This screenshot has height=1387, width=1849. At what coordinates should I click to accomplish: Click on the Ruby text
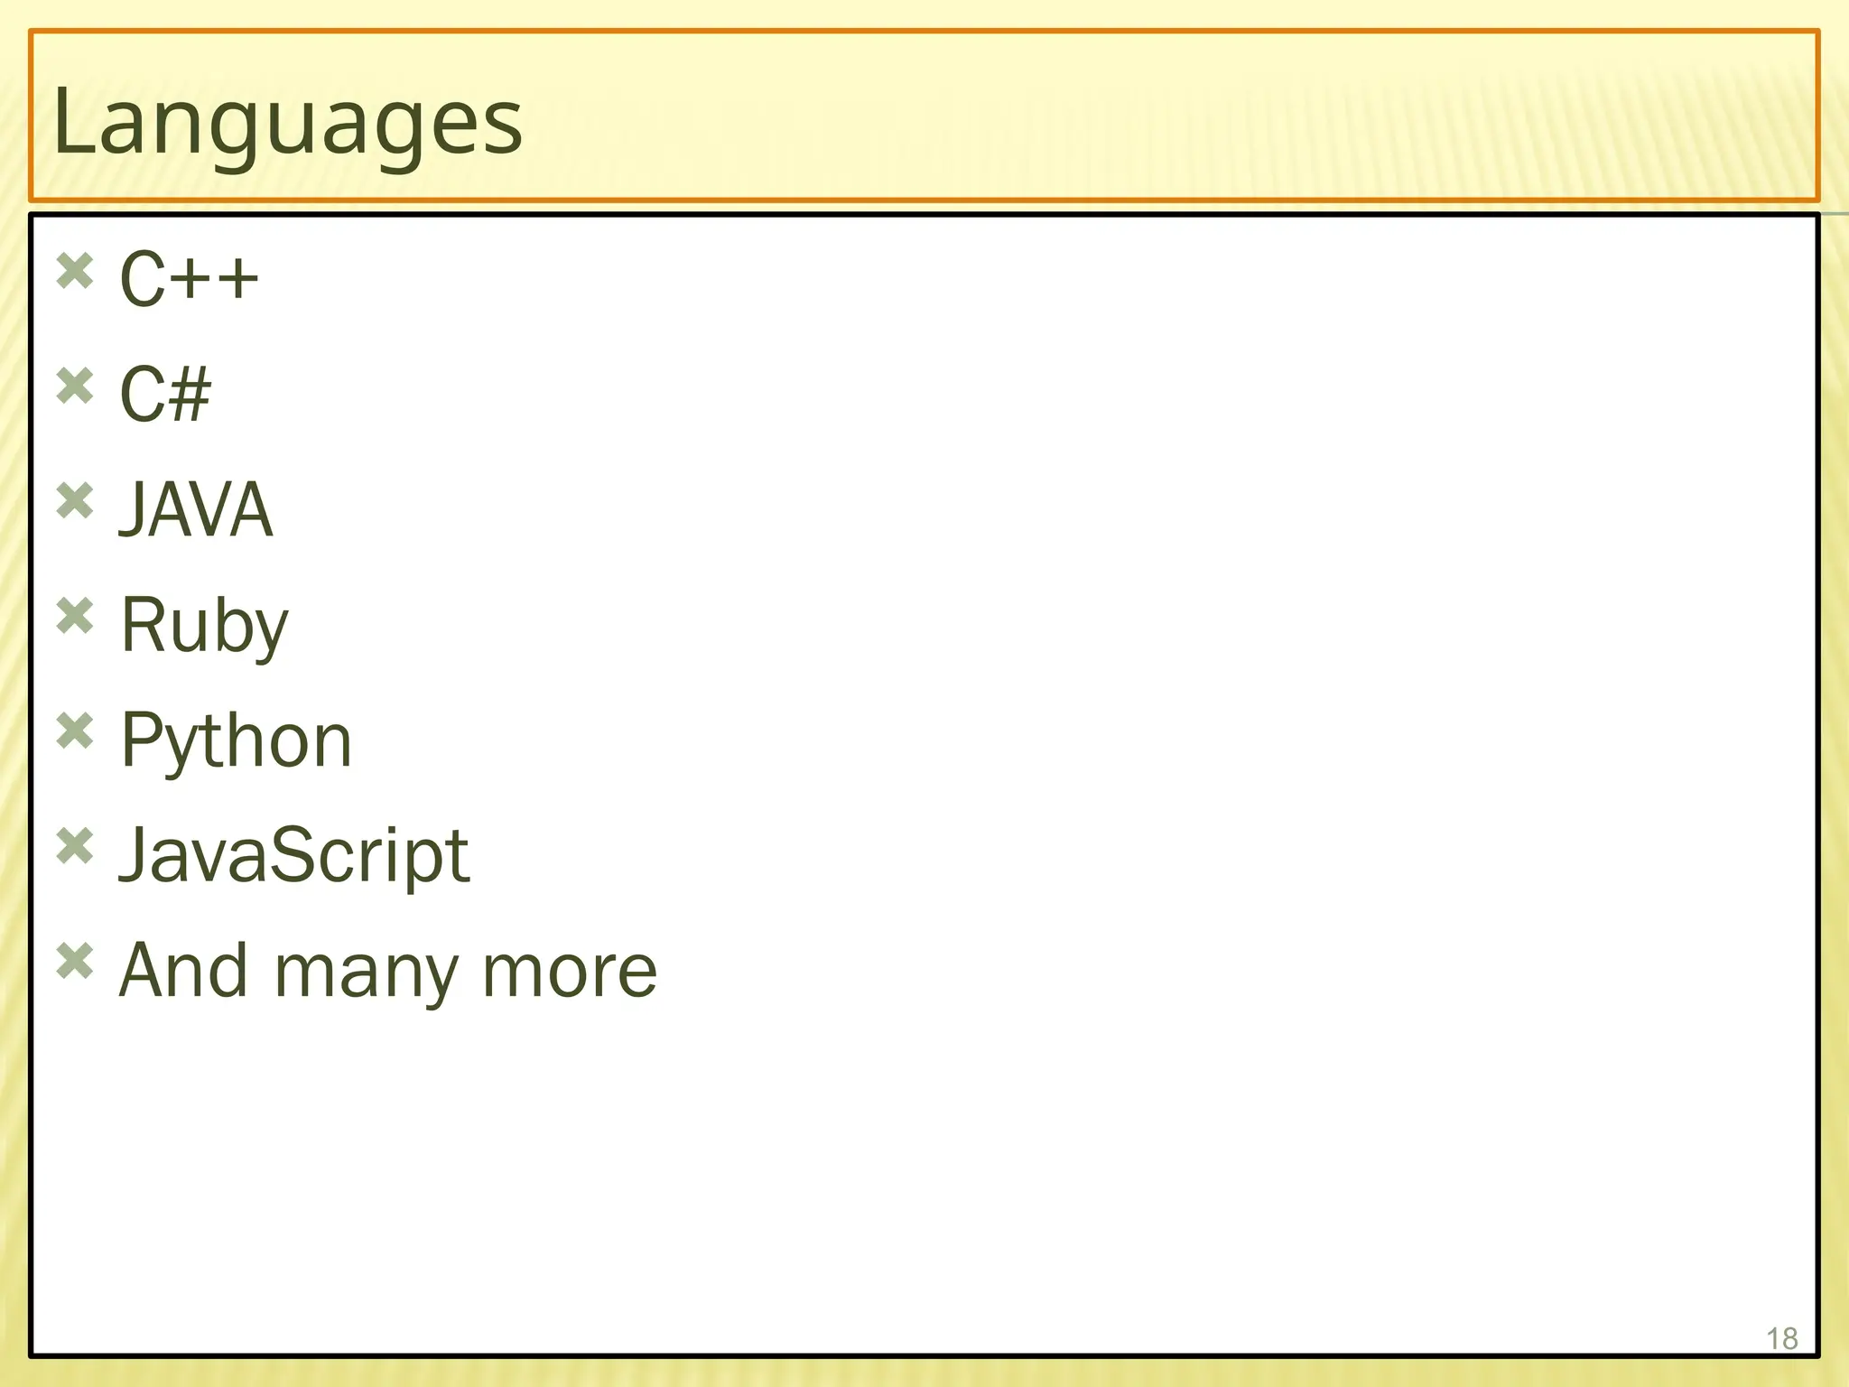pyautogui.click(x=204, y=625)
